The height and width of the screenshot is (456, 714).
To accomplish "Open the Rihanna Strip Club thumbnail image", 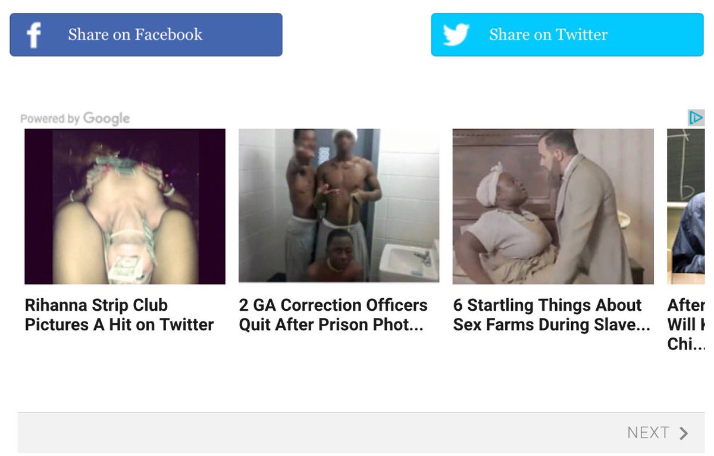I will pyautogui.click(x=125, y=207).
